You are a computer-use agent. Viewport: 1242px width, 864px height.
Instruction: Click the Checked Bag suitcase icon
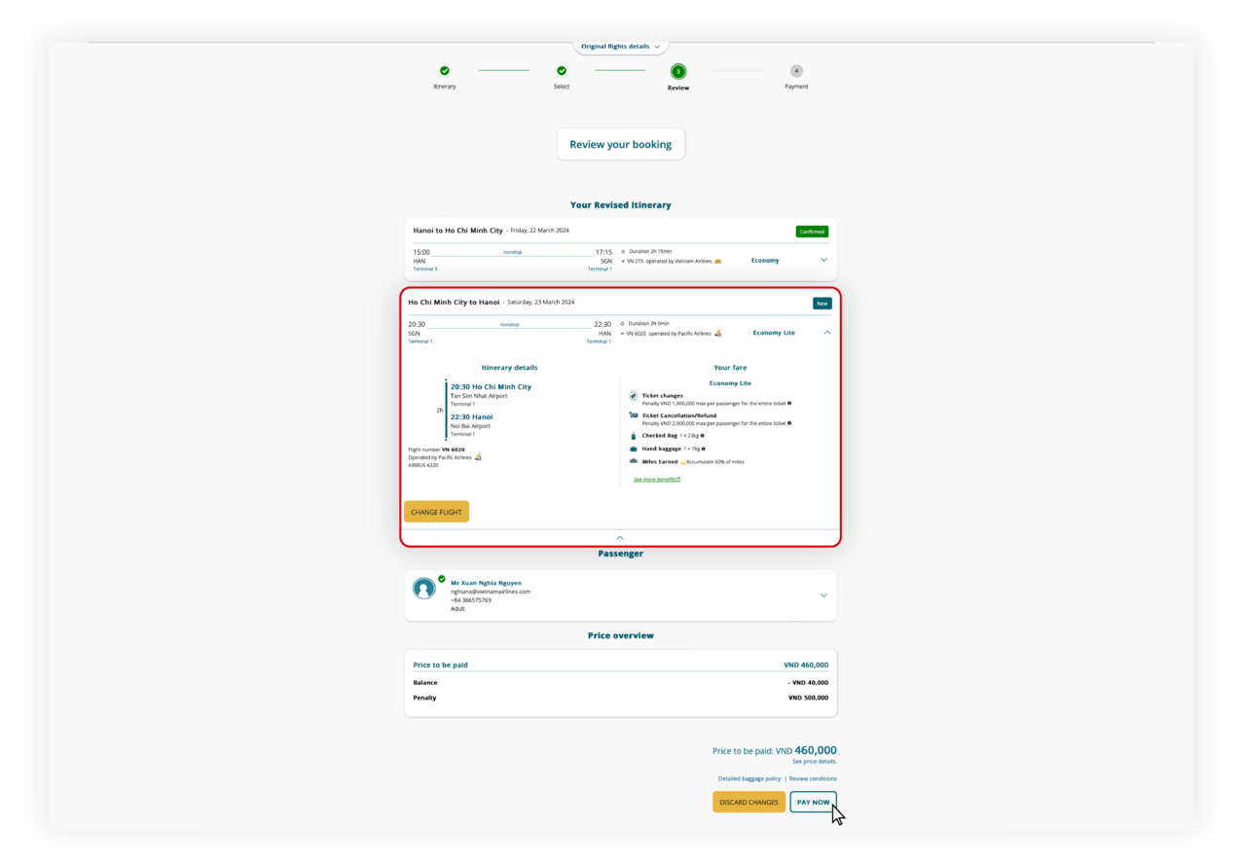point(634,436)
